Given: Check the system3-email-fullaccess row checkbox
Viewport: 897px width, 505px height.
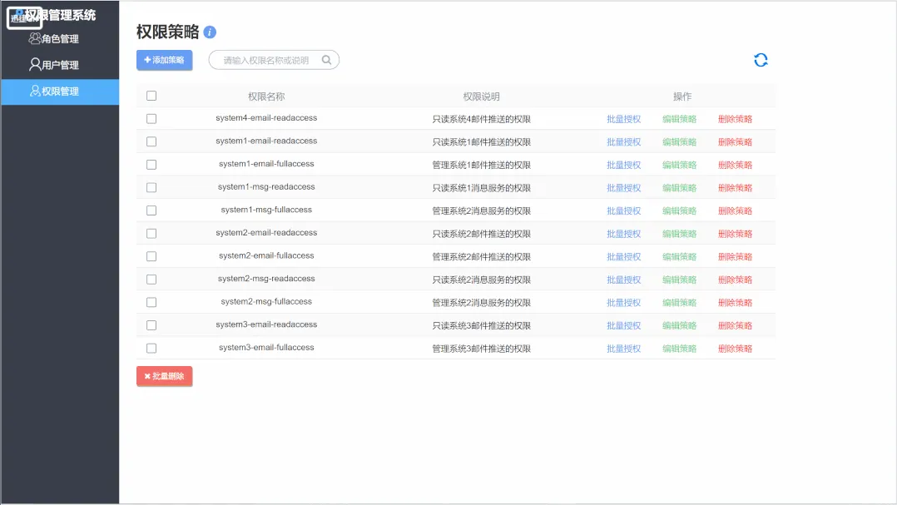Looking at the screenshot, I should pos(151,348).
